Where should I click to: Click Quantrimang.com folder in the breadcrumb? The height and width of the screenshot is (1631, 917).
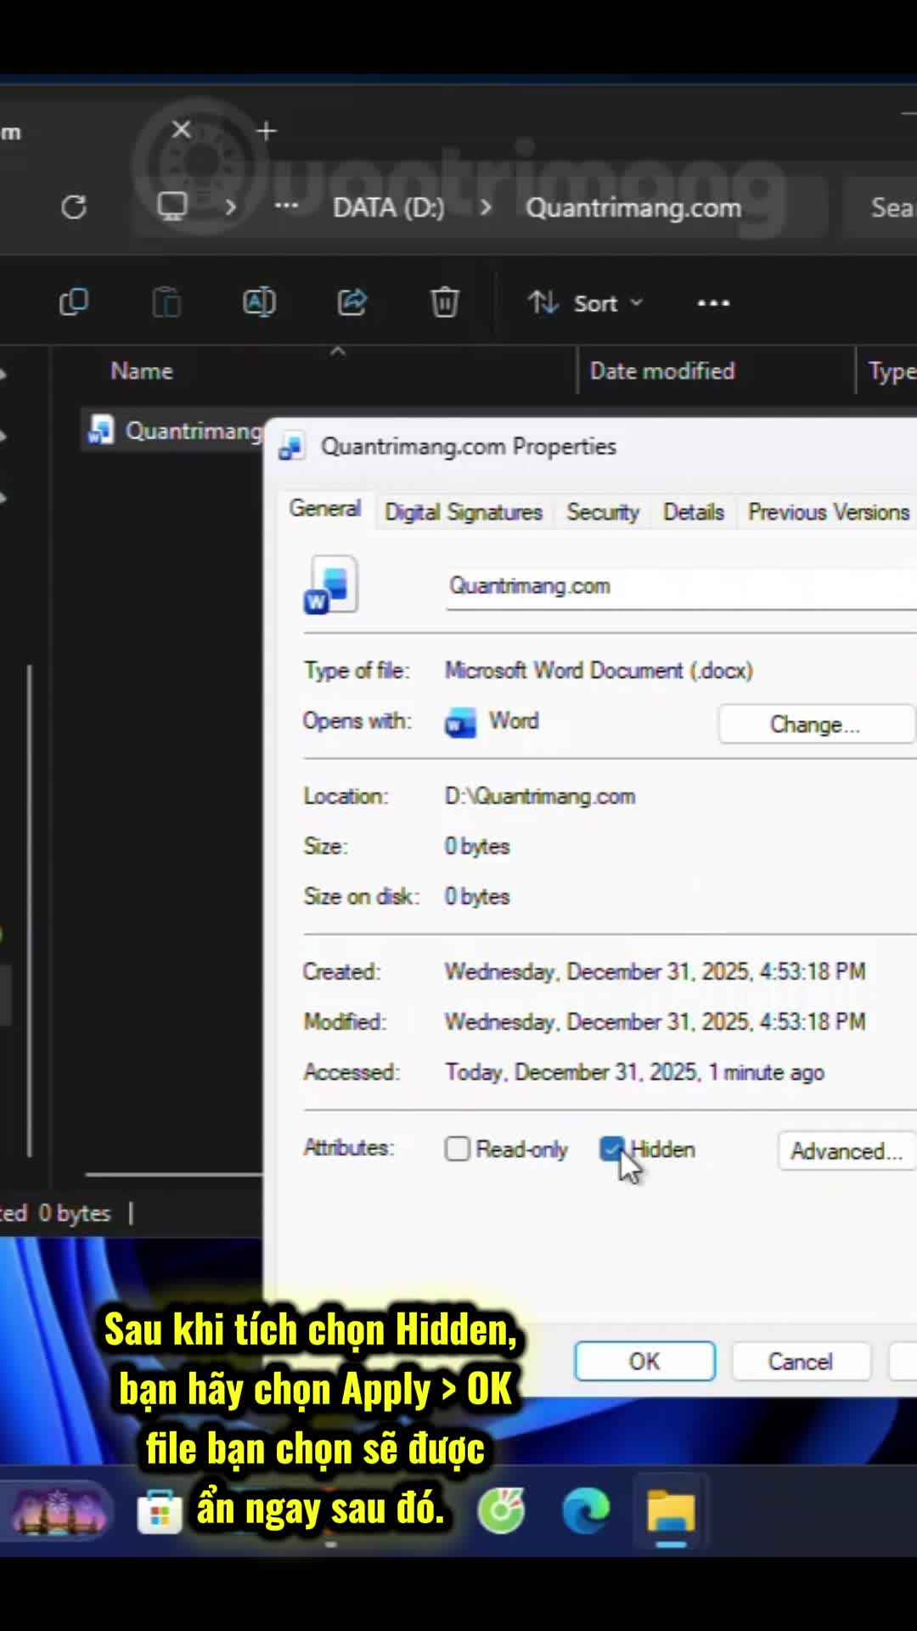tap(633, 207)
